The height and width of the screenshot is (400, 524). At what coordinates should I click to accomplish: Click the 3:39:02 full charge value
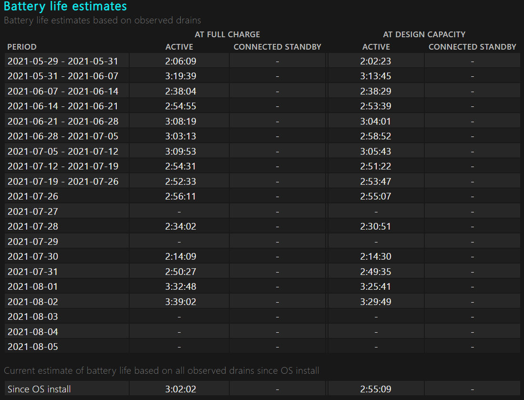point(181,302)
